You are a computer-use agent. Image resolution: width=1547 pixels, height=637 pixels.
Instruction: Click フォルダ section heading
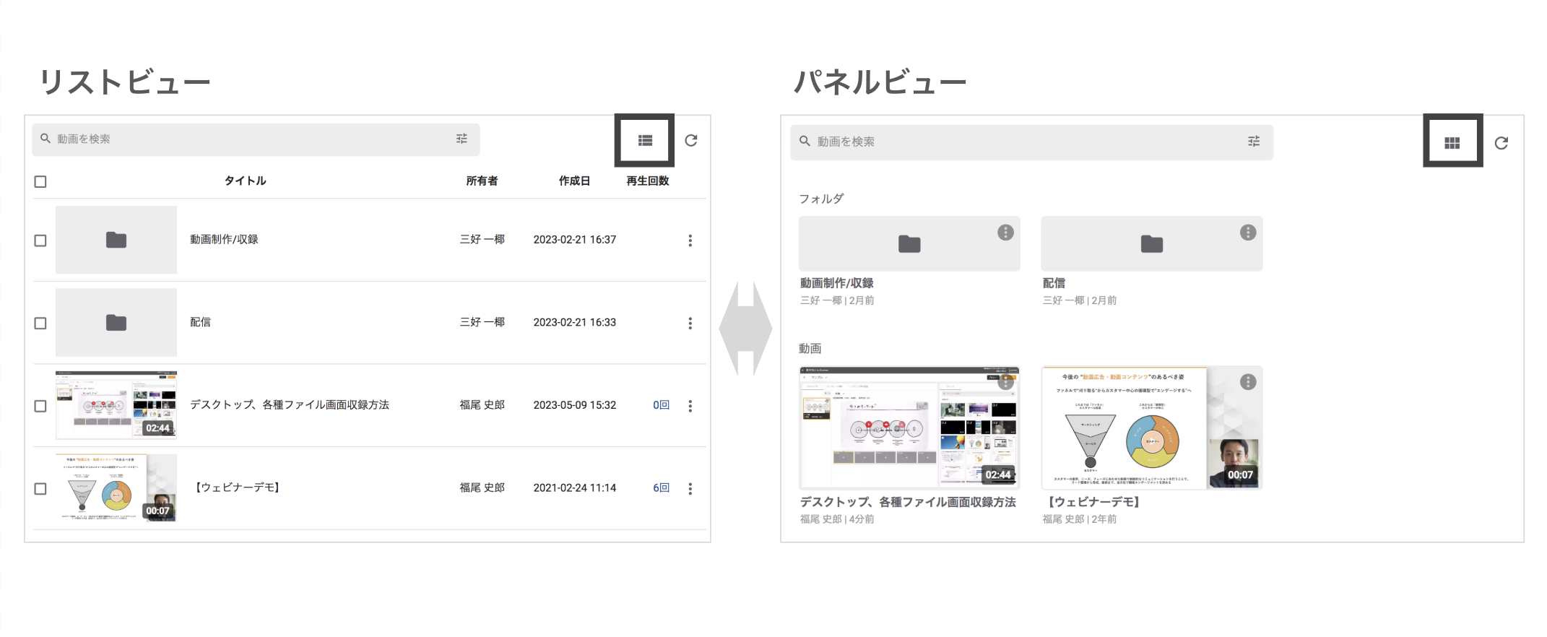[821, 199]
